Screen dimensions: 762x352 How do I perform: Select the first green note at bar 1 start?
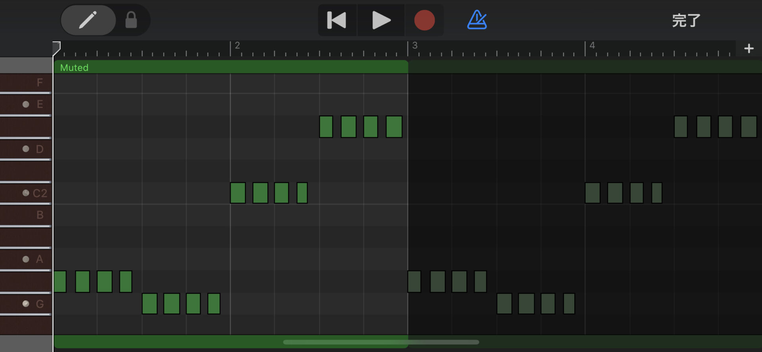coord(60,281)
